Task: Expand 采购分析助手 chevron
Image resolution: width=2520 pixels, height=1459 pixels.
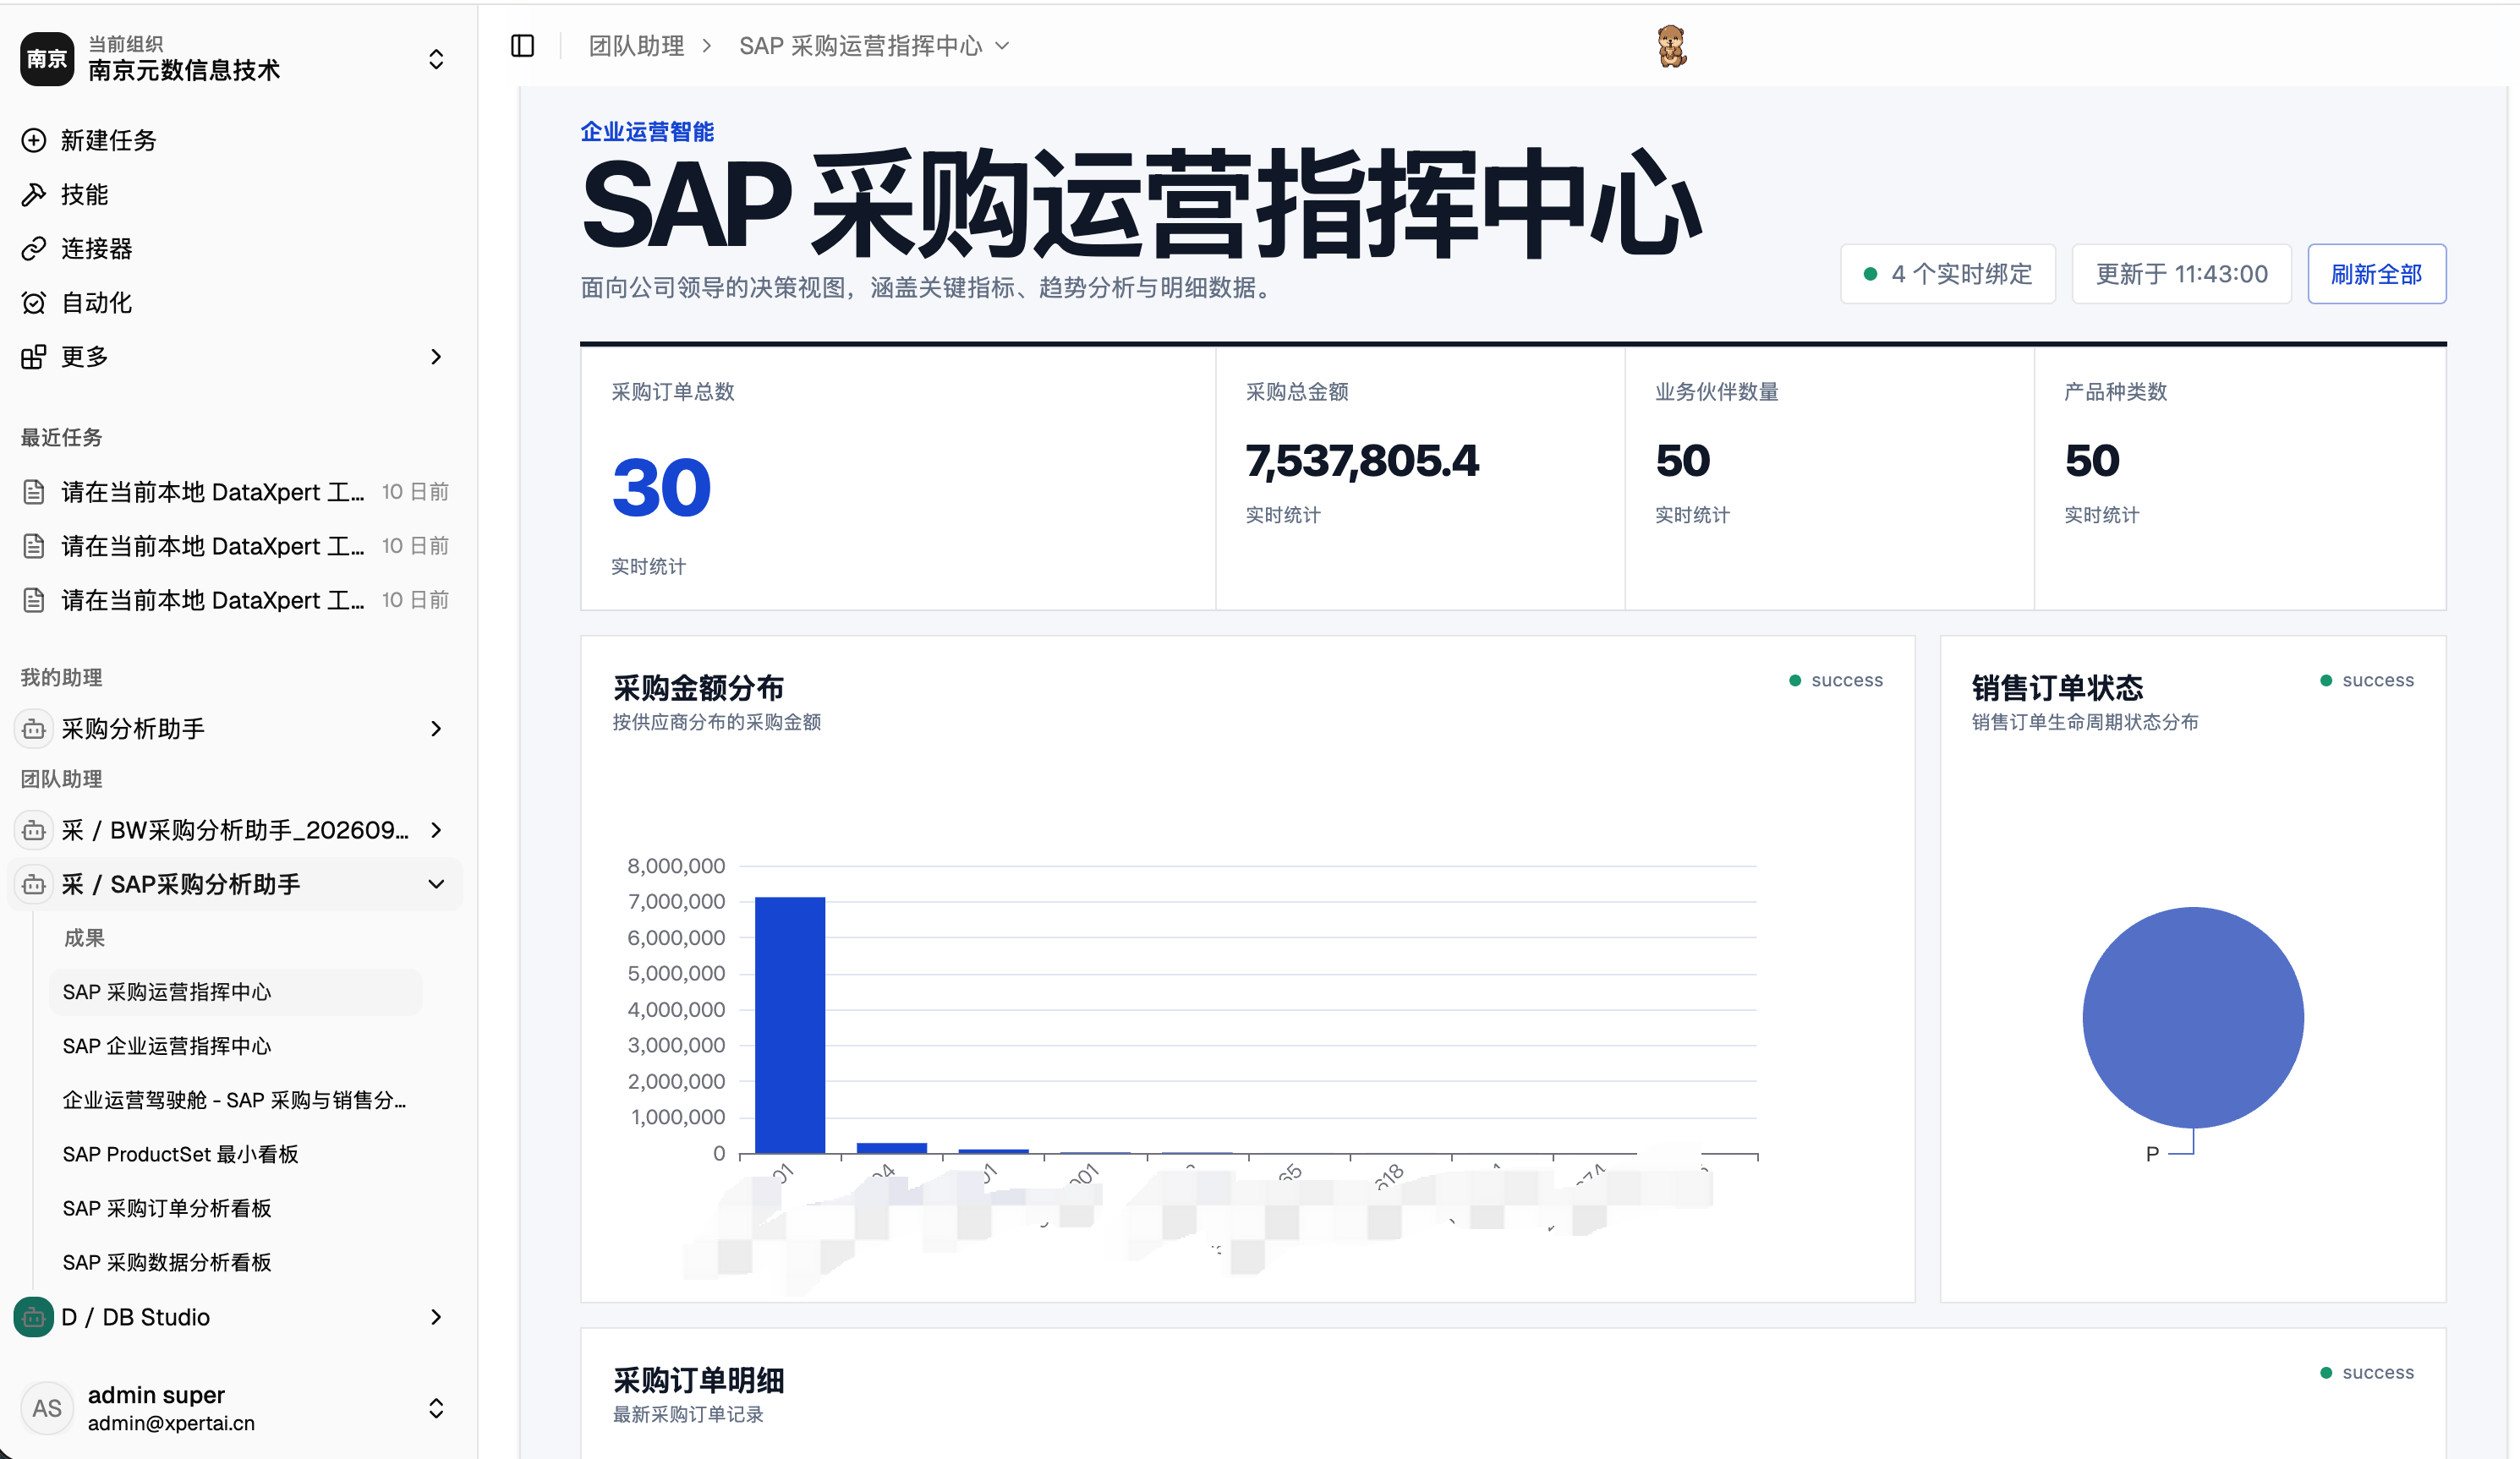Action: click(436, 729)
